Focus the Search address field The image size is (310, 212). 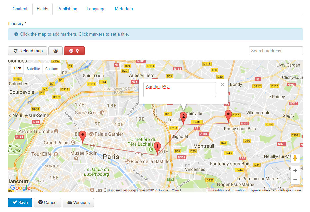click(x=276, y=51)
